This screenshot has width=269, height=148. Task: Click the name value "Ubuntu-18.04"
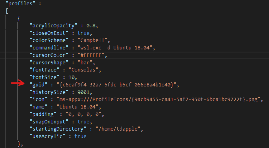click(x=78, y=107)
